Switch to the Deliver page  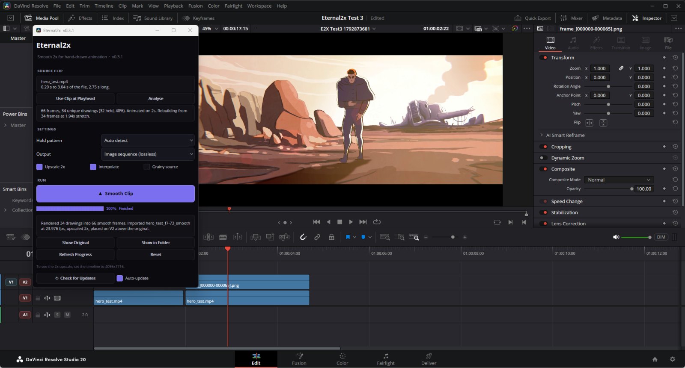429,359
